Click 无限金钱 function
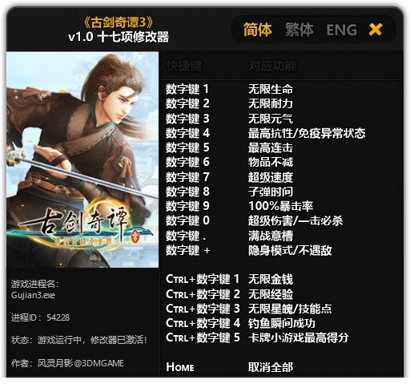410x392 pixels. (x=271, y=279)
